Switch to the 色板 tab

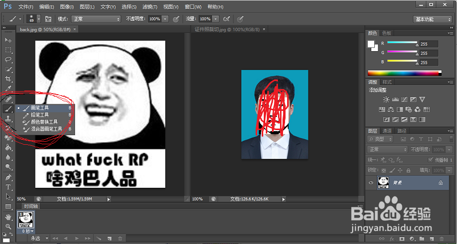[x=387, y=33]
